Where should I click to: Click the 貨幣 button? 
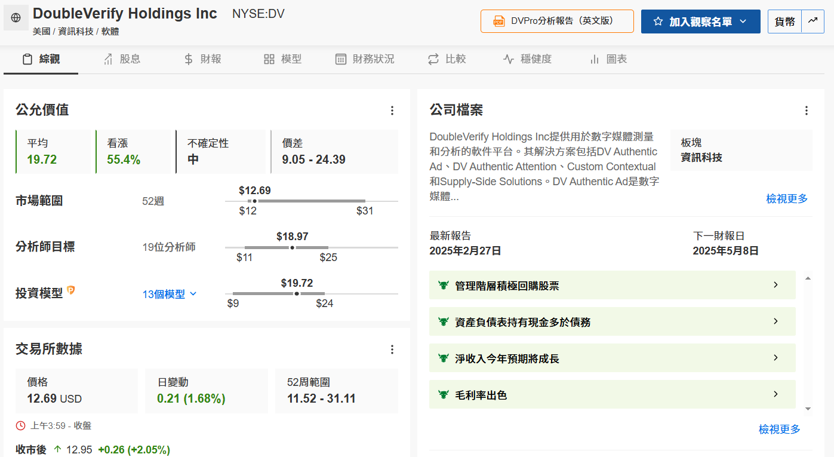[x=784, y=21]
